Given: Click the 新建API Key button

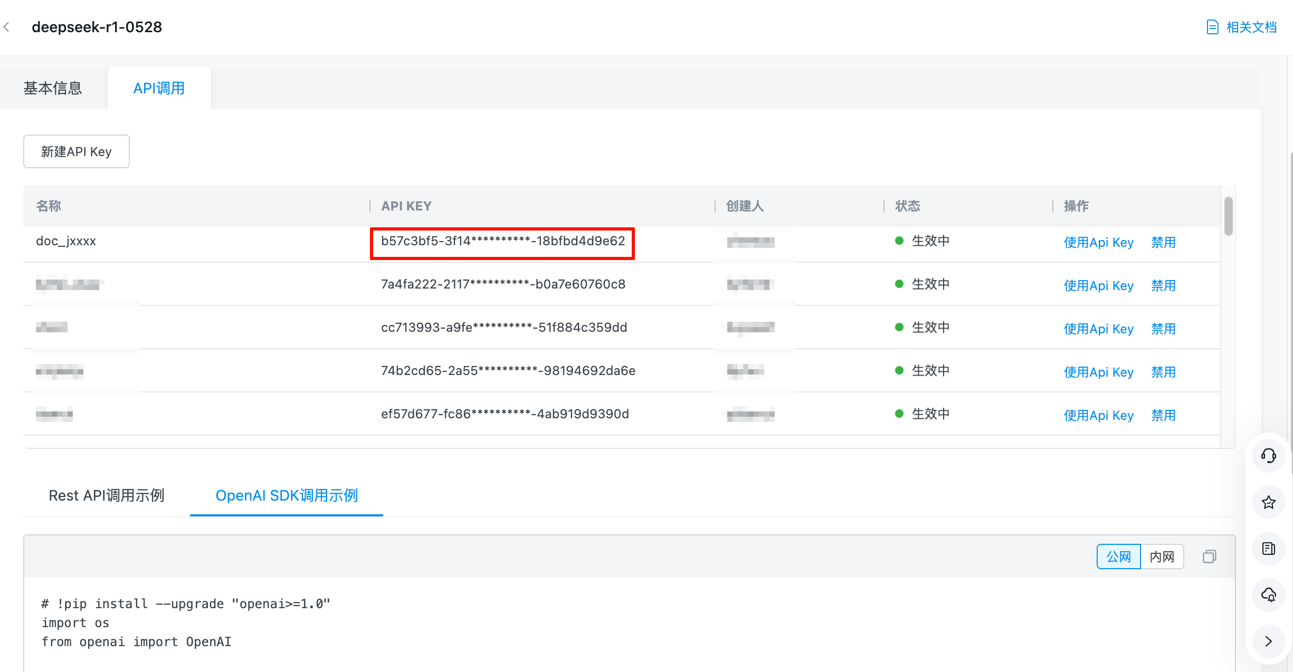Looking at the screenshot, I should [x=77, y=151].
